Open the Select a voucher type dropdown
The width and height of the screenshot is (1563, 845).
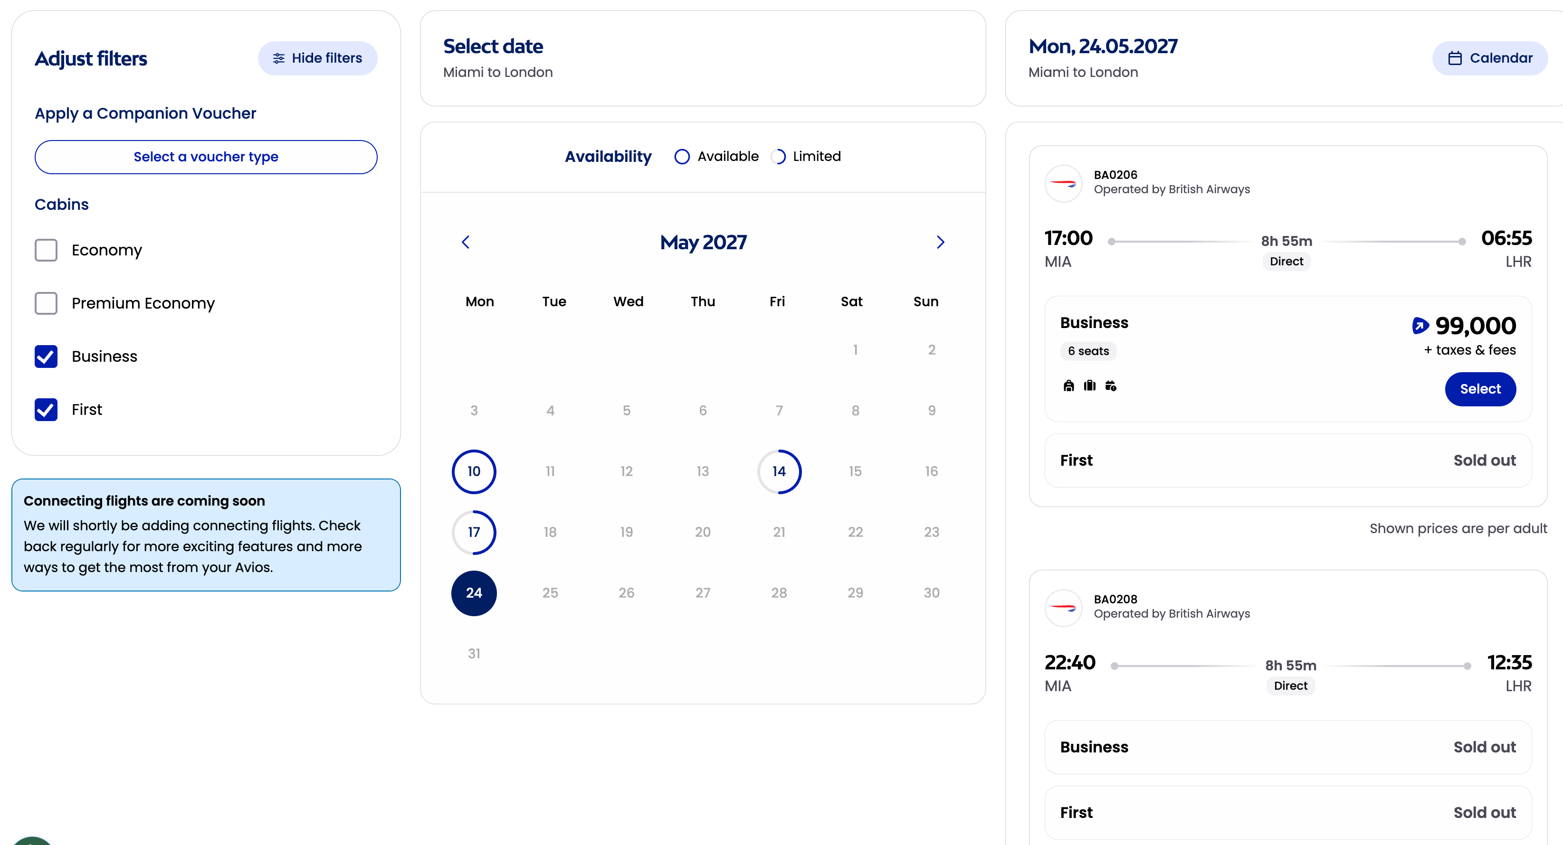[206, 157]
